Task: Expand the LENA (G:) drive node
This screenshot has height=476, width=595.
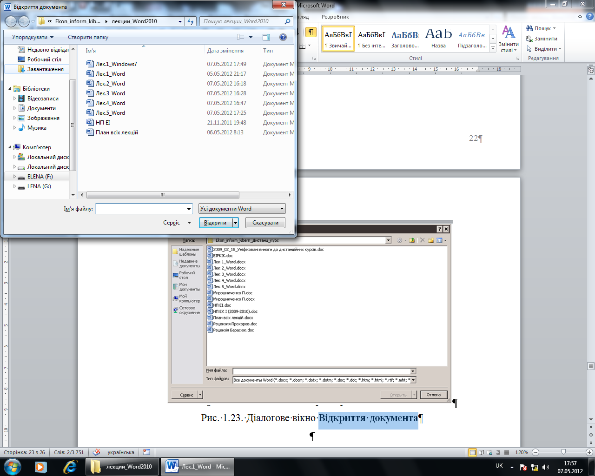Action: coord(15,186)
